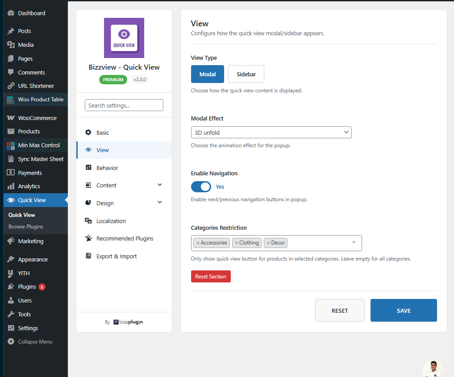Image resolution: width=454 pixels, height=377 pixels.
Task: Click the Products box icon
Action: [x=11, y=131]
